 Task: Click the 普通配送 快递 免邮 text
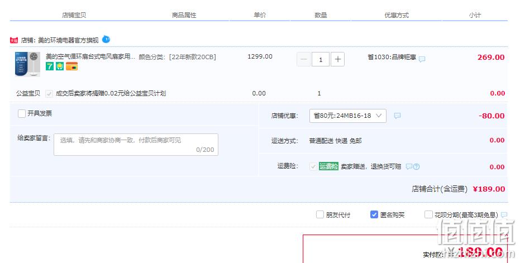click(335, 141)
